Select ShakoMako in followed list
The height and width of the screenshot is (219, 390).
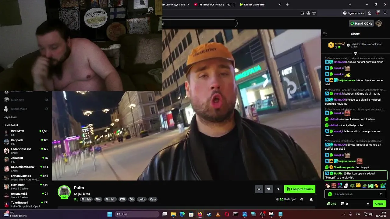pyautogui.click(x=26, y=109)
